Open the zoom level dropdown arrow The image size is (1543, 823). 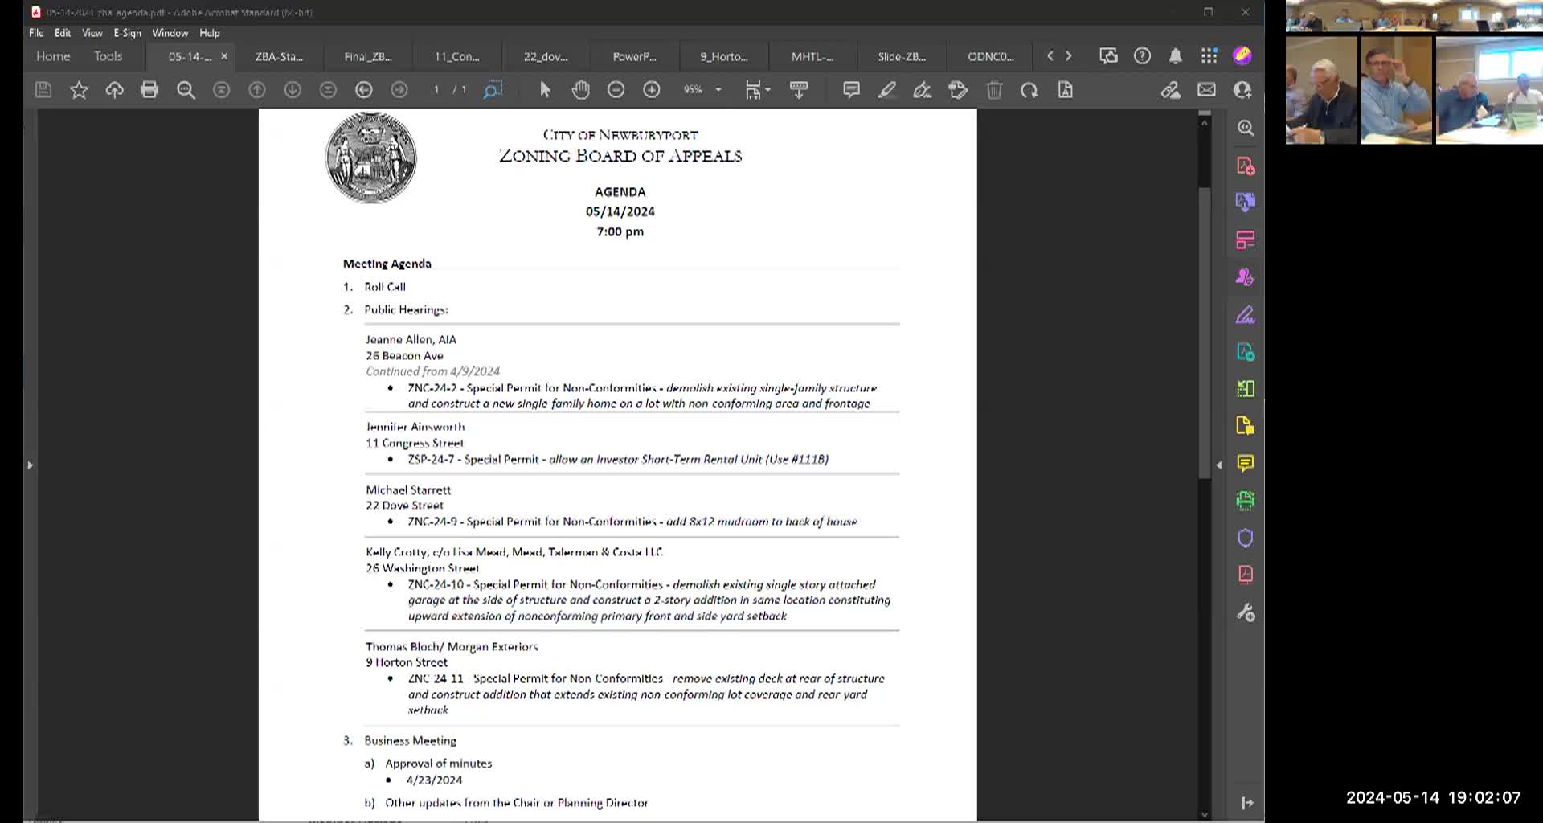[718, 90]
